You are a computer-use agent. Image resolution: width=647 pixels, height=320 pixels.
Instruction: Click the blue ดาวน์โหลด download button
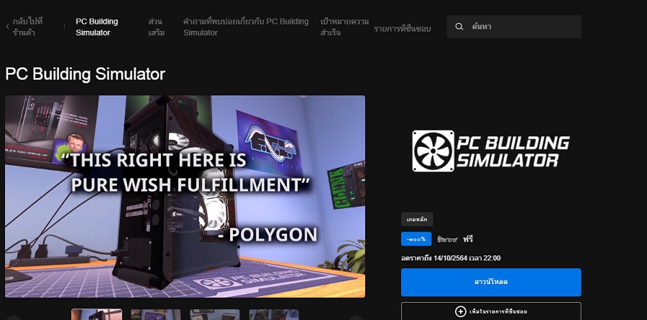[491, 282]
